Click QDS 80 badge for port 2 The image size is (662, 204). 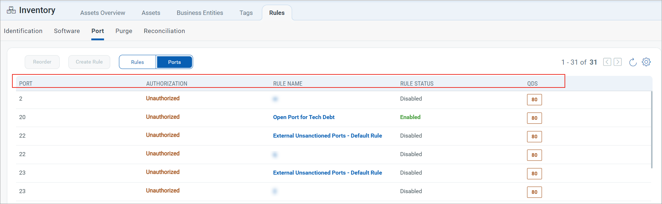click(x=534, y=99)
